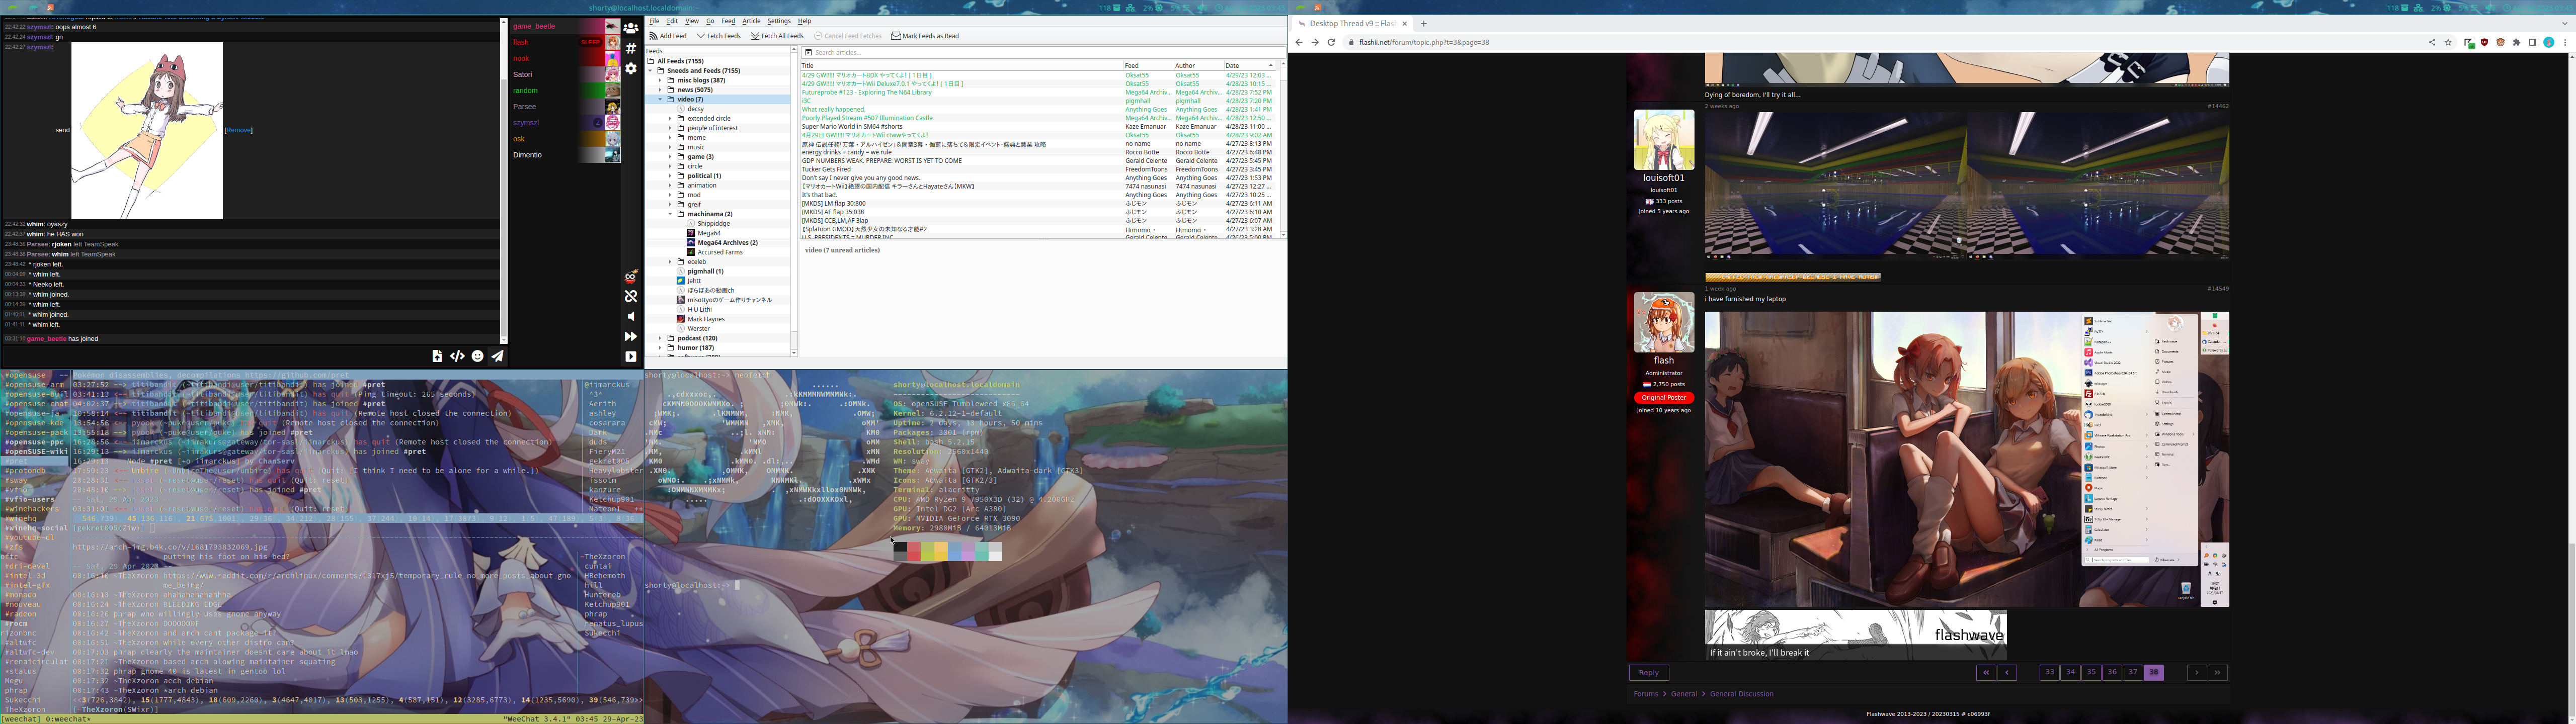Expand the news (5075) folder

660,90
